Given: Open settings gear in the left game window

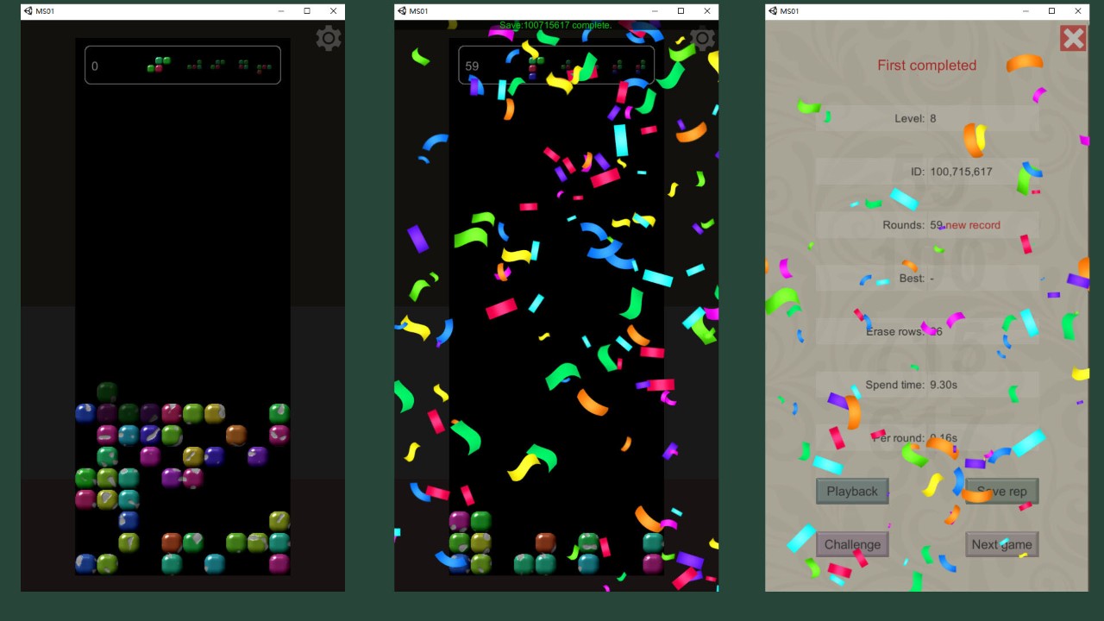Looking at the screenshot, I should point(329,38).
